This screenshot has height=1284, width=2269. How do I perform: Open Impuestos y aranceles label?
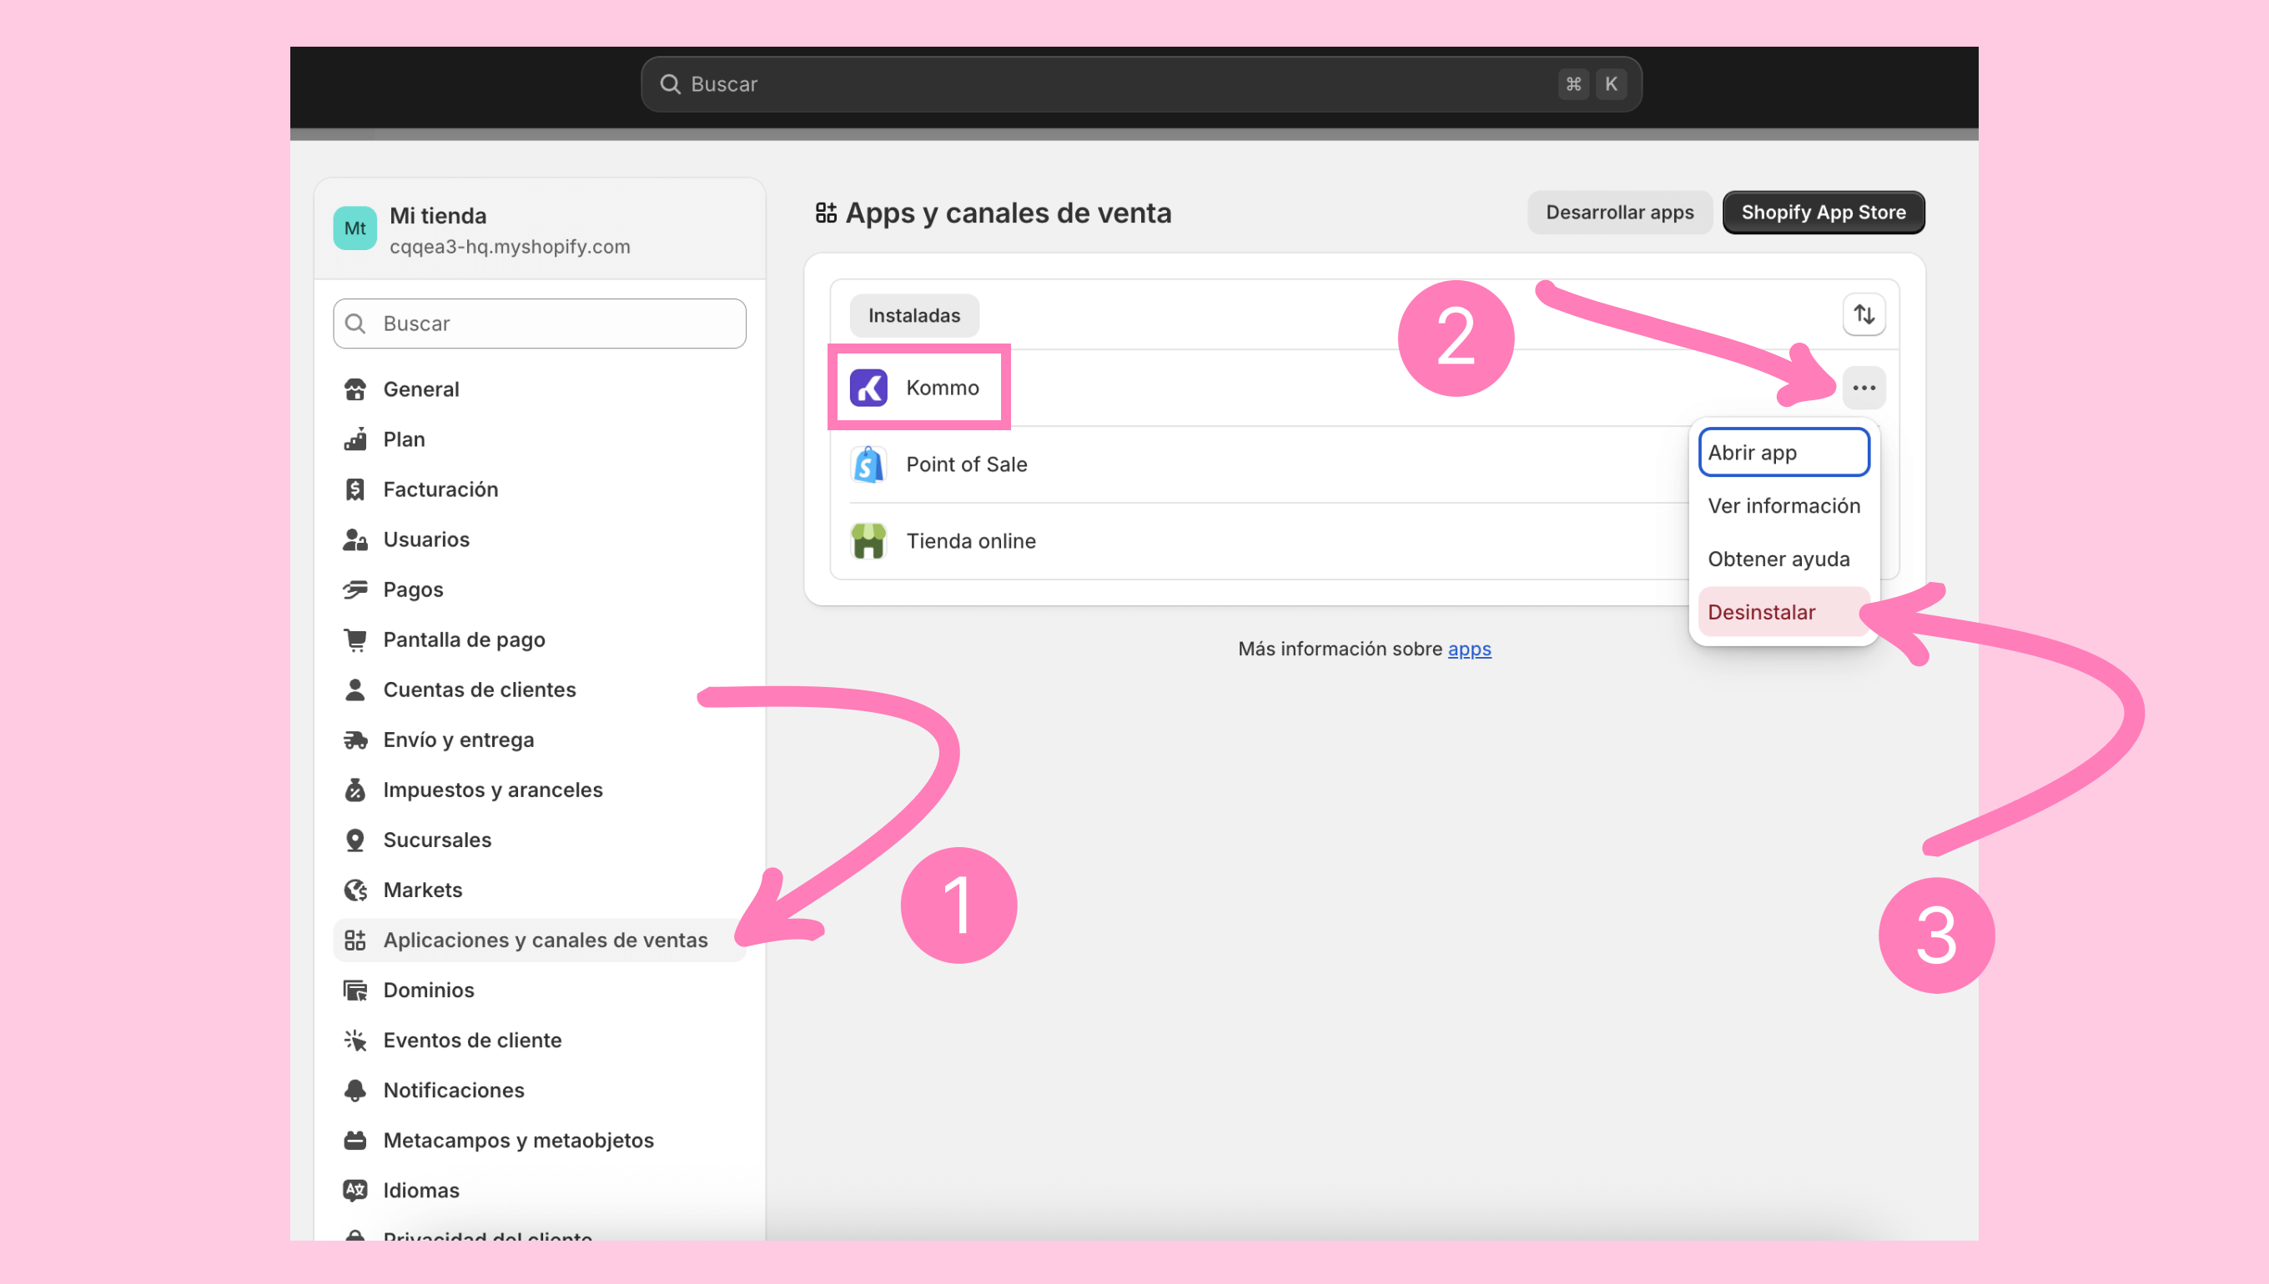pyautogui.click(x=493, y=790)
